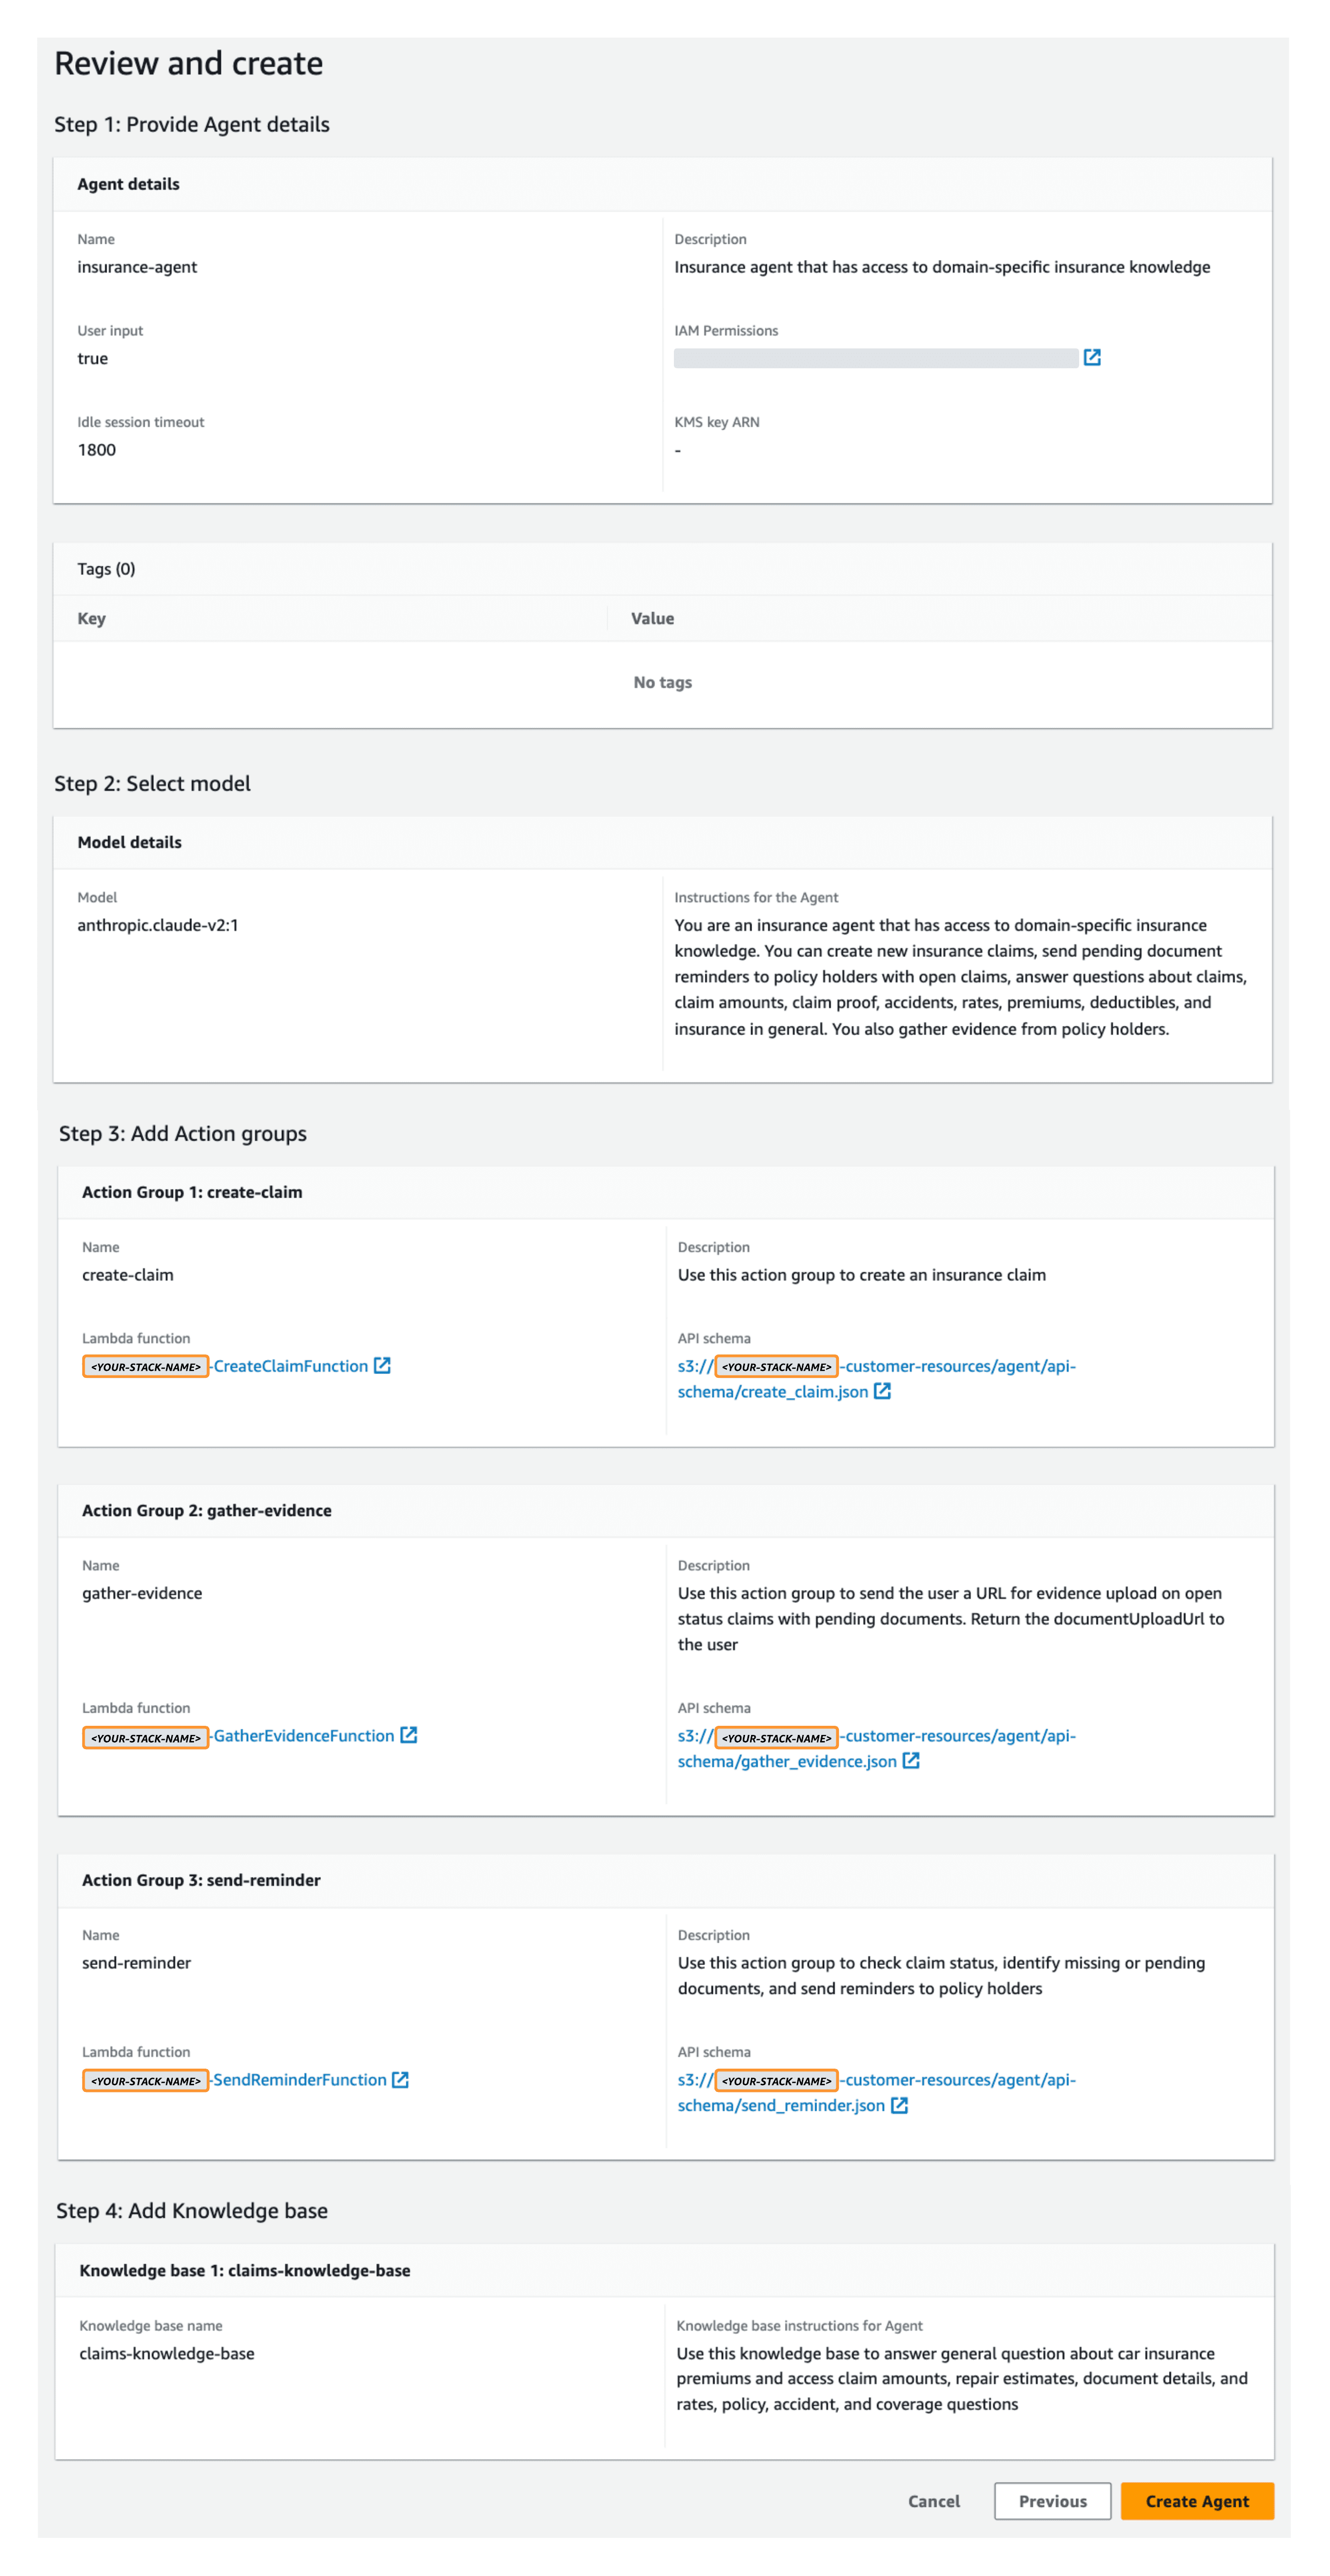Click the 'Action Group 2: gather-evidence' header
1330x2576 pixels.
click(x=207, y=1510)
